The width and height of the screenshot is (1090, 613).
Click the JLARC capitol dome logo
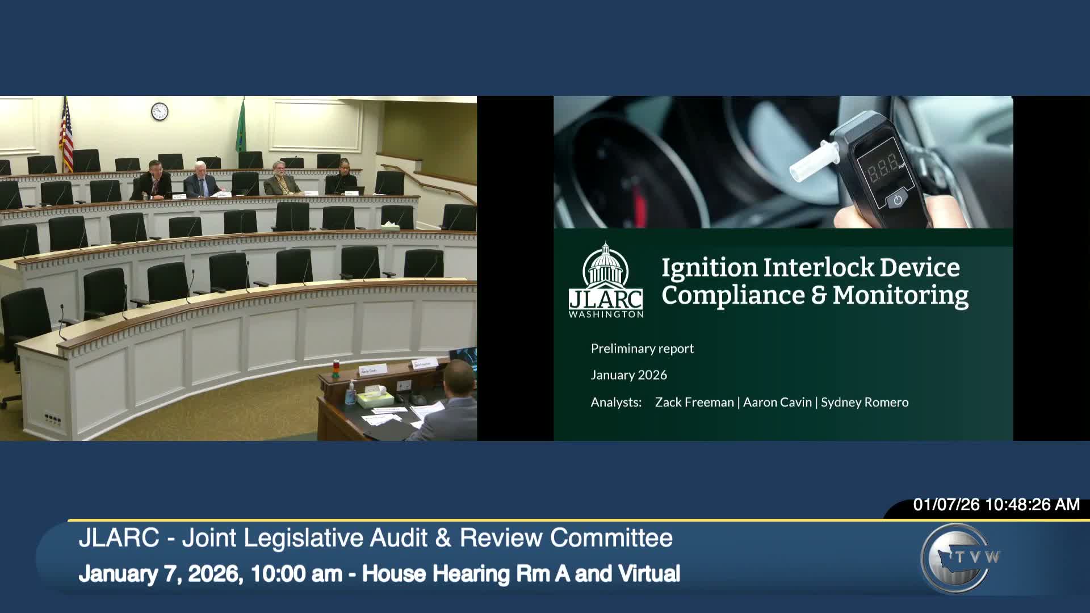tap(606, 279)
